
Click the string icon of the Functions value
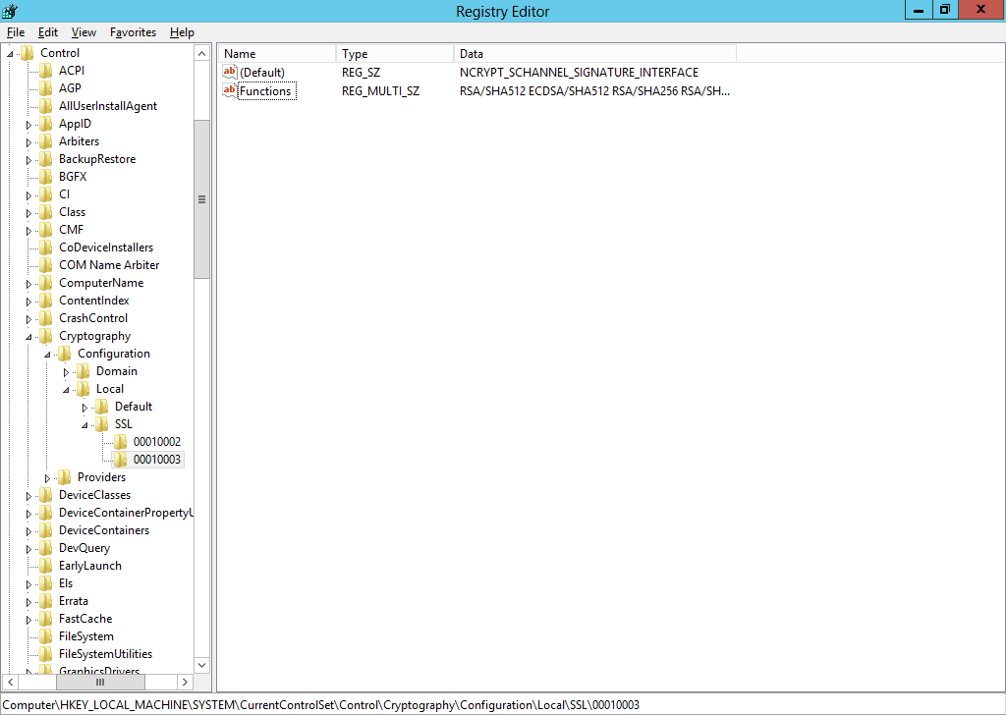pos(230,90)
